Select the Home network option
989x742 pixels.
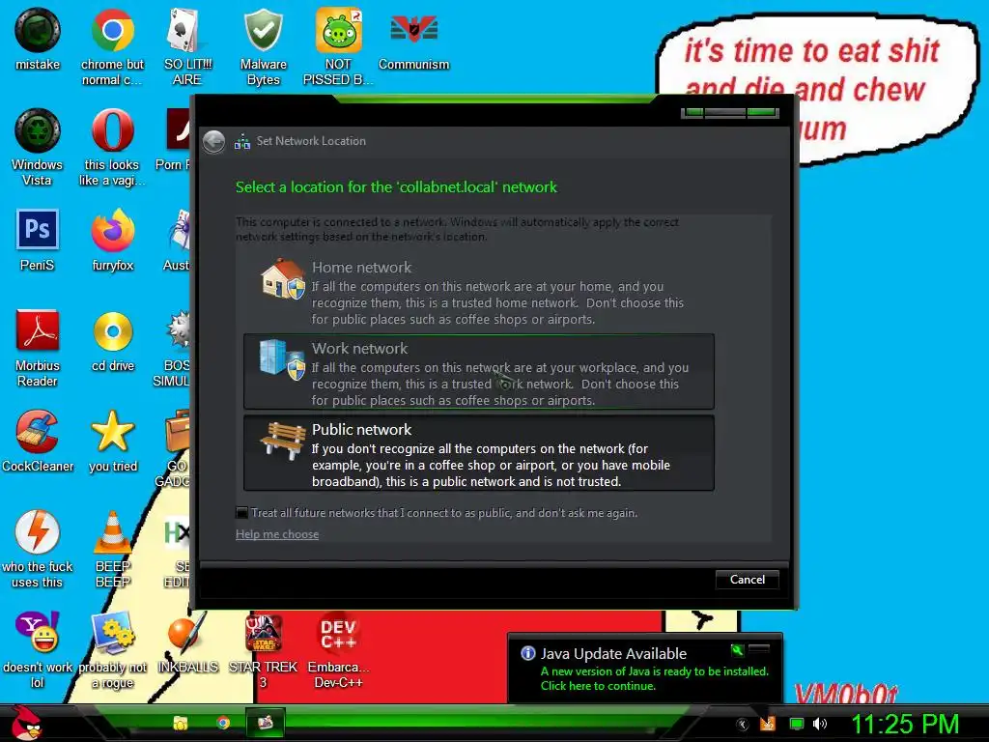pos(479,292)
